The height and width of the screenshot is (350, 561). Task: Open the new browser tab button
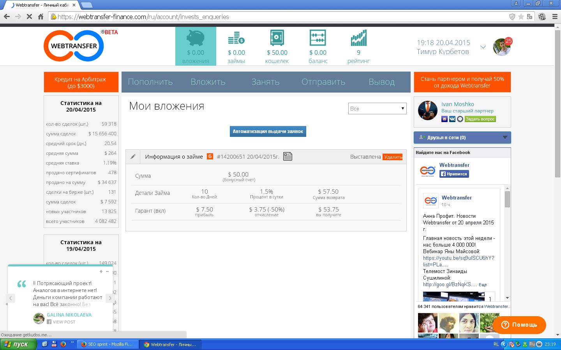[86, 5]
